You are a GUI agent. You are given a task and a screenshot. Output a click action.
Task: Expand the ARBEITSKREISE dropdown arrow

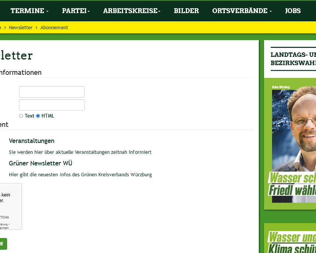click(159, 11)
